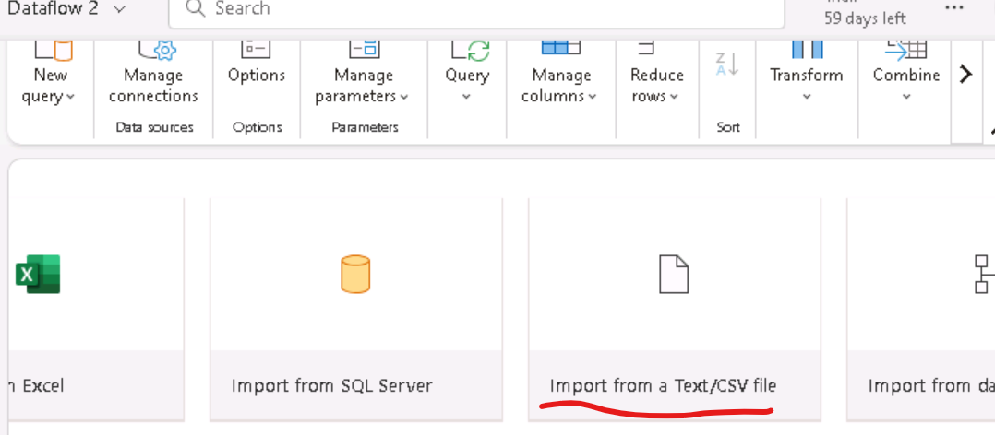This screenshot has width=995, height=435.
Task: Click the Data sources group label
Action: click(154, 127)
